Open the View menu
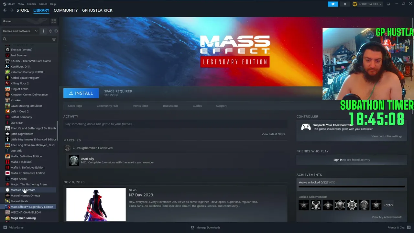 (x=21, y=4)
